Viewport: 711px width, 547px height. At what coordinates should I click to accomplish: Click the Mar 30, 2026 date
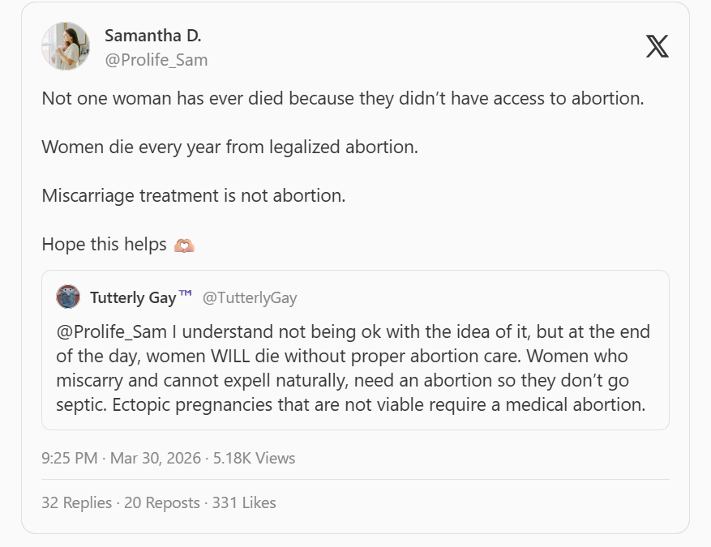click(156, 458)
